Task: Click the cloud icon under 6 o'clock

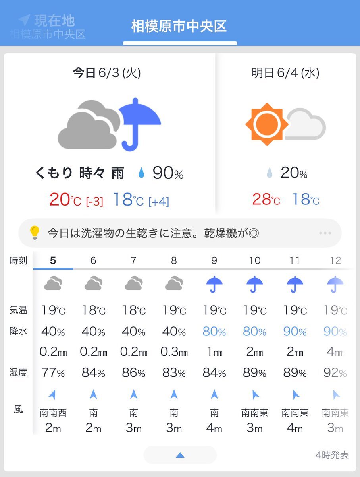Action: 93,284
